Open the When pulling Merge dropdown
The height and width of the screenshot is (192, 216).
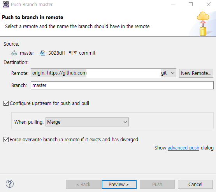click(x=87, y=122)
